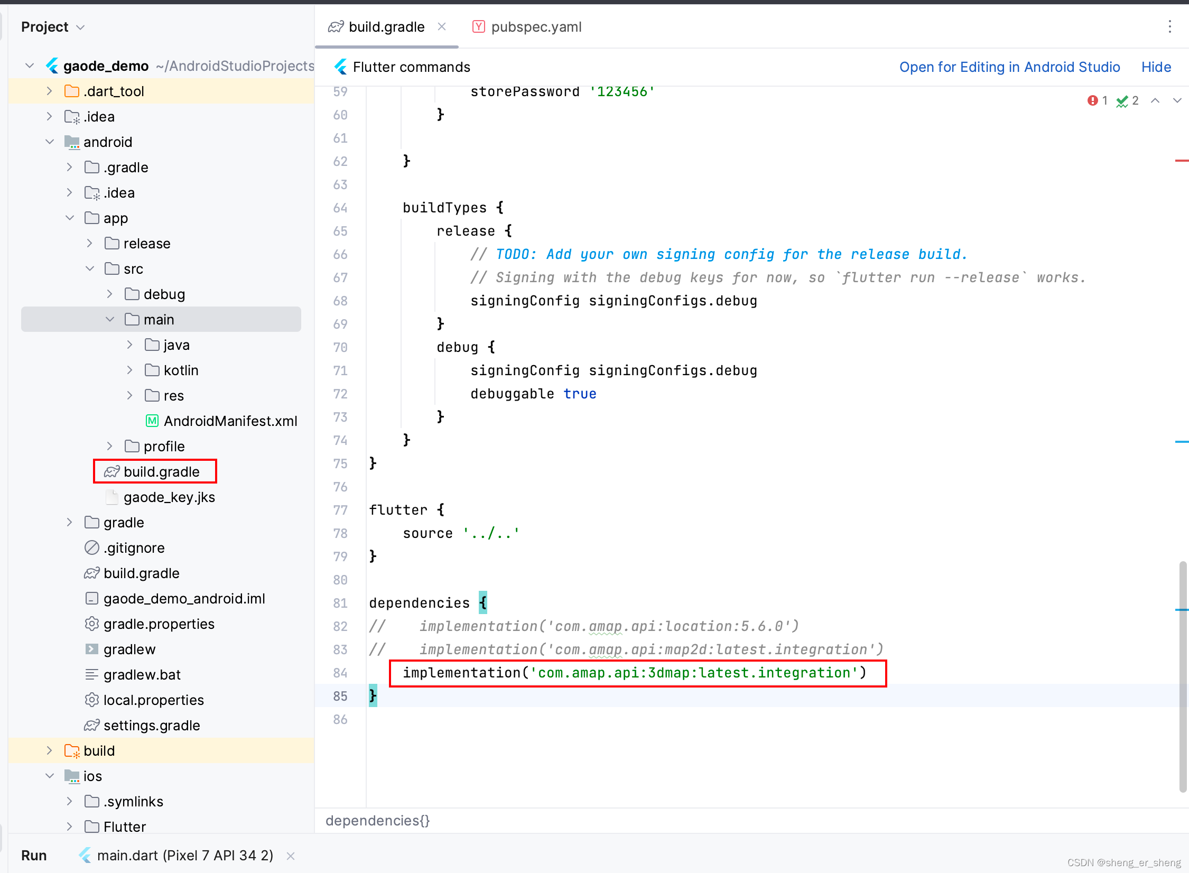Viewport: 1189px width, 873px height.
Task: Click the three-dot editor tabs menu icon
Action: (1169, 26)
